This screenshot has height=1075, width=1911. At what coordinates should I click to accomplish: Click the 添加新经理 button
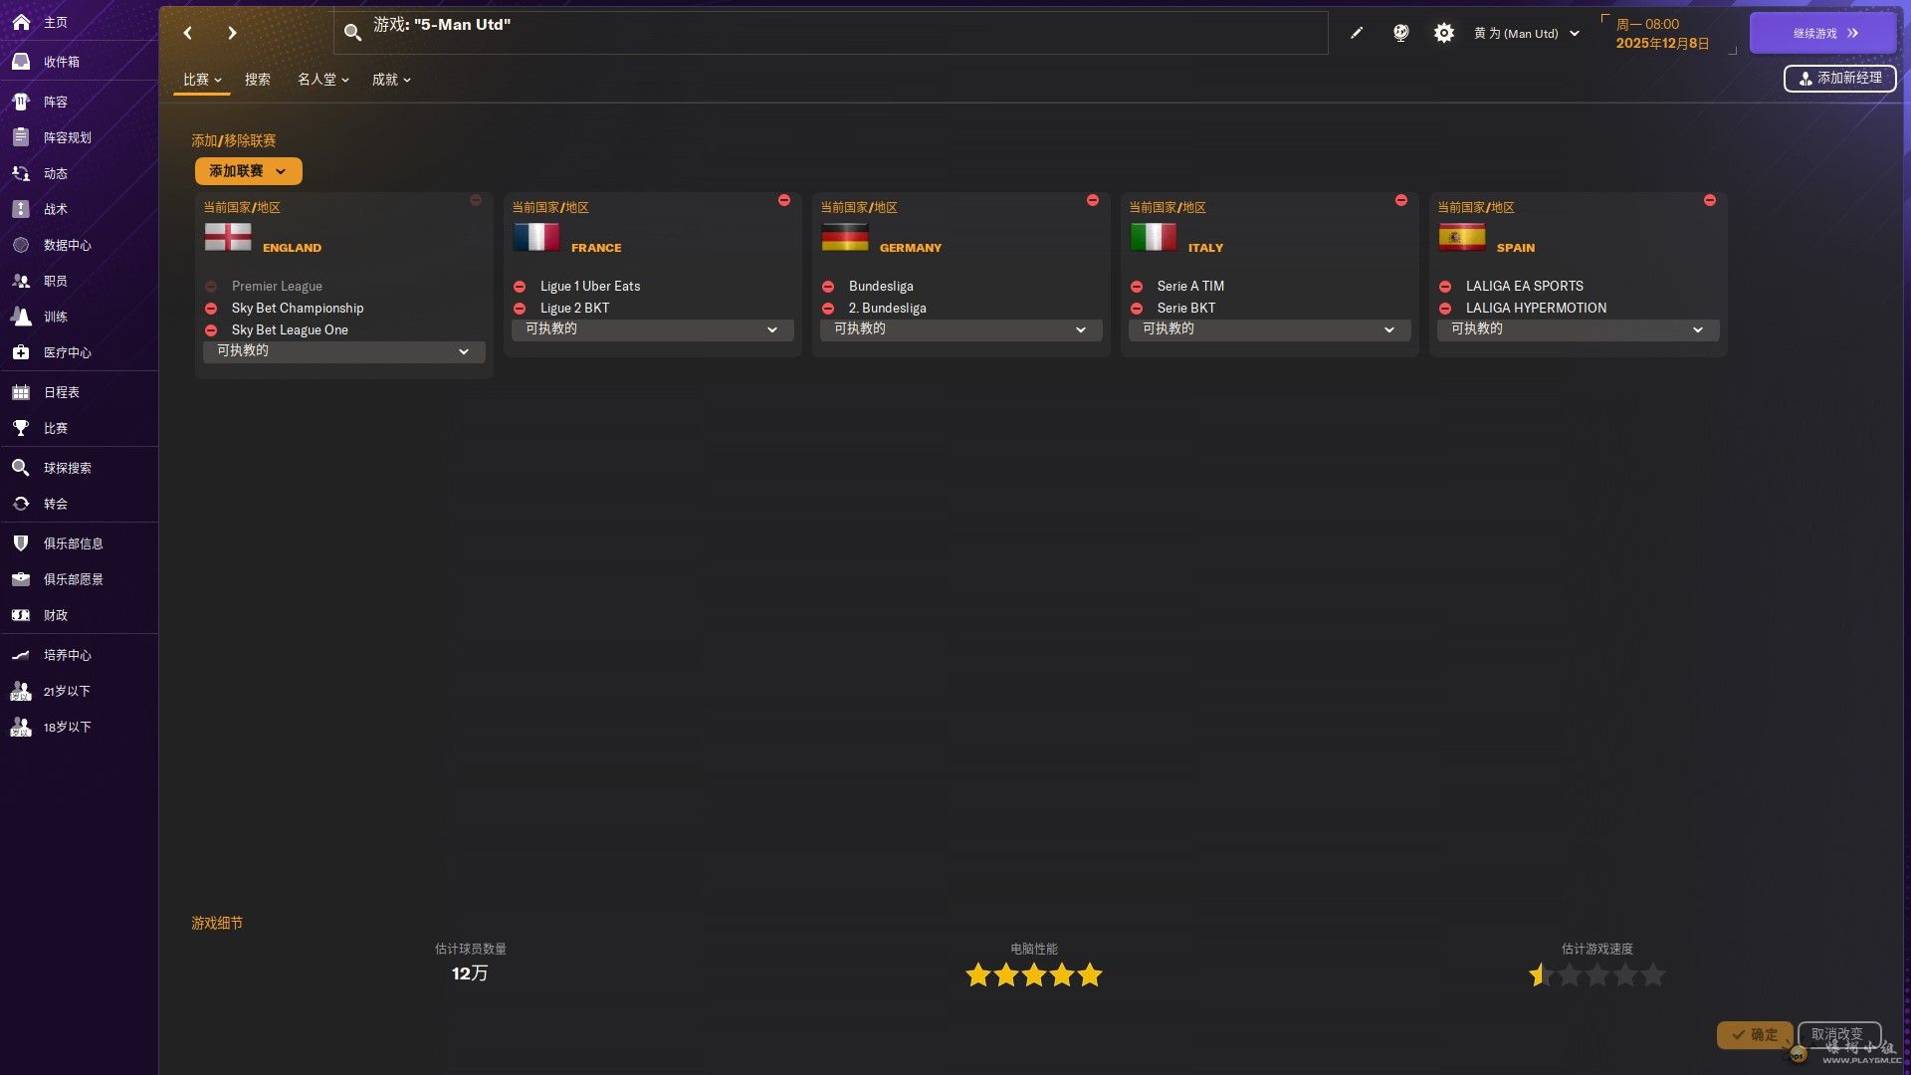(1839, 78)
